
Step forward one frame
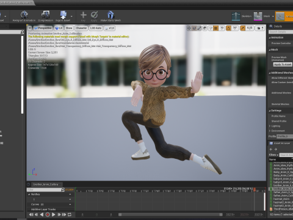59,215
